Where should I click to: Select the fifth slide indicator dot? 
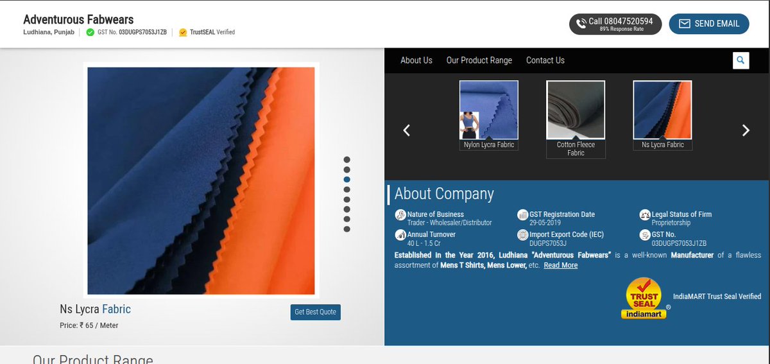(347, 200)
